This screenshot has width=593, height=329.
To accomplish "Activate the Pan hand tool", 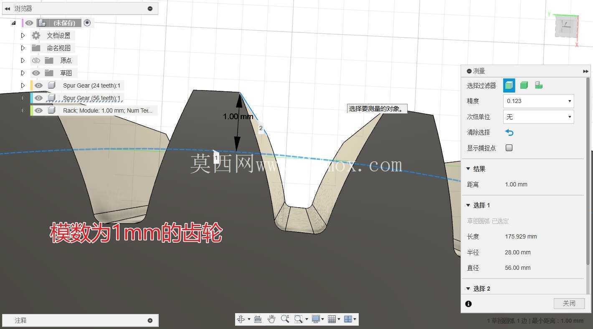I will [271, 319].
